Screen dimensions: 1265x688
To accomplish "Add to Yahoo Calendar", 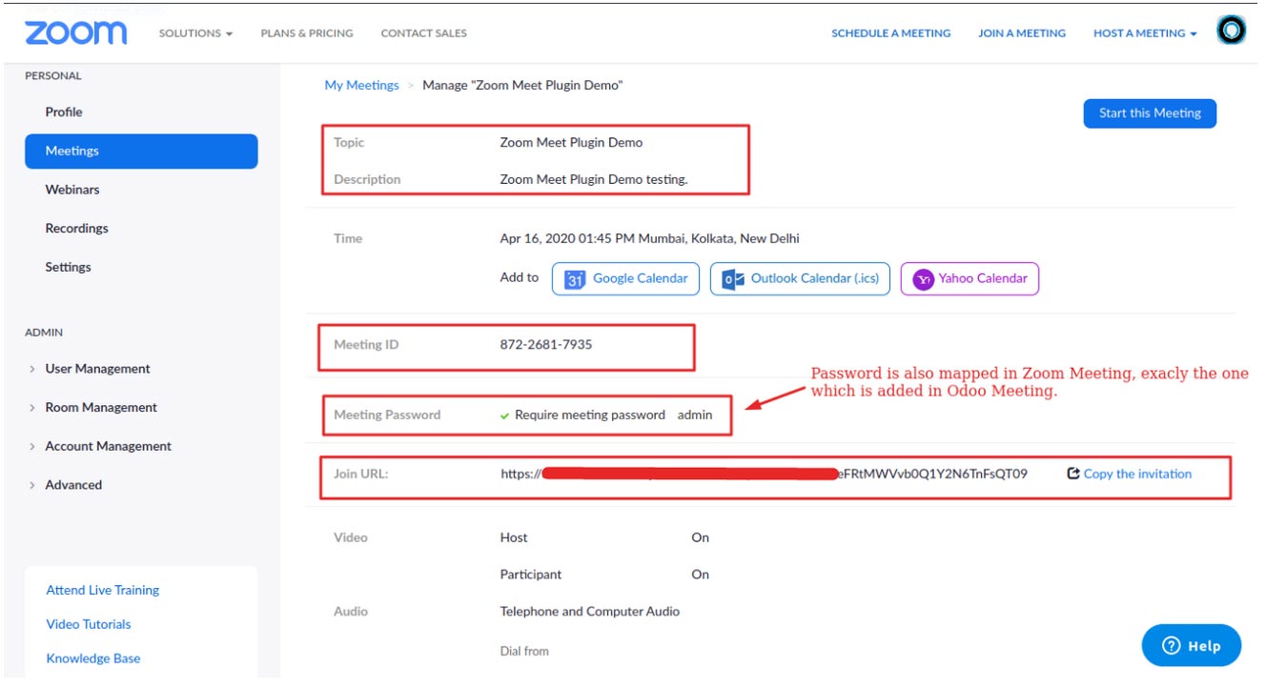I will point(969,279).
